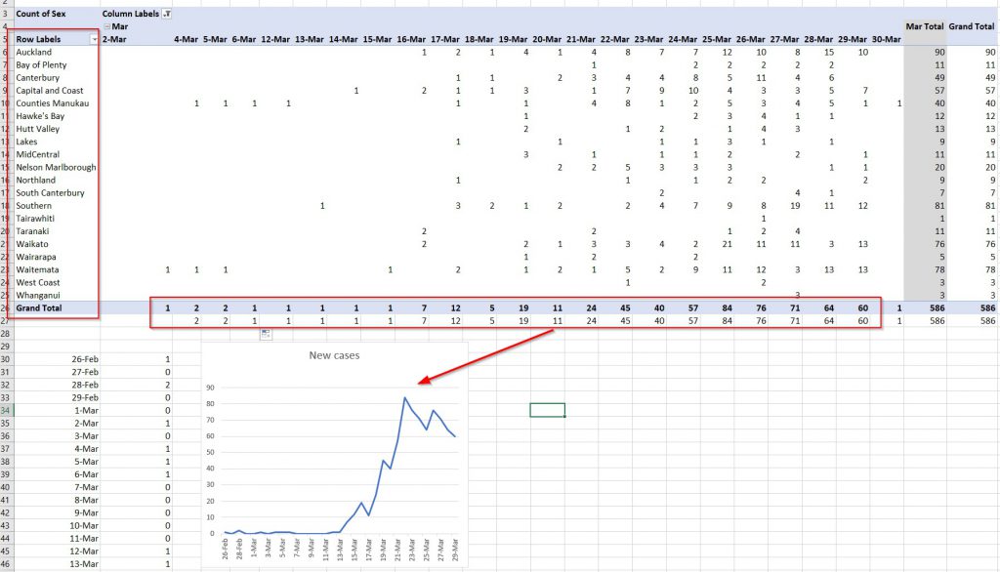This screenshot has height=572, width=1000.
Task: Select the Auckland row label
Action: point(34,52)
